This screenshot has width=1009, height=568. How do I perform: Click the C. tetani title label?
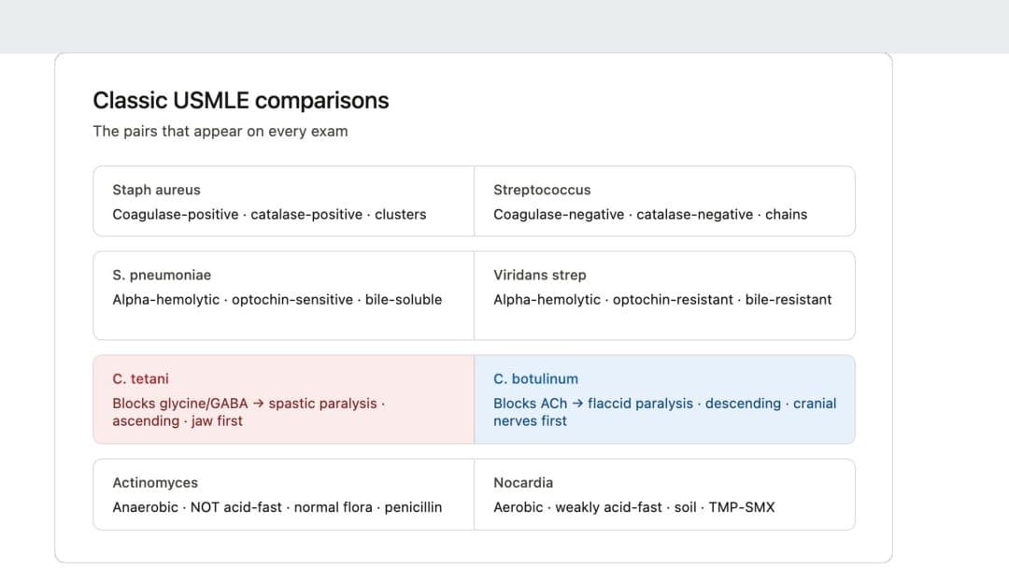pos(140,379)
